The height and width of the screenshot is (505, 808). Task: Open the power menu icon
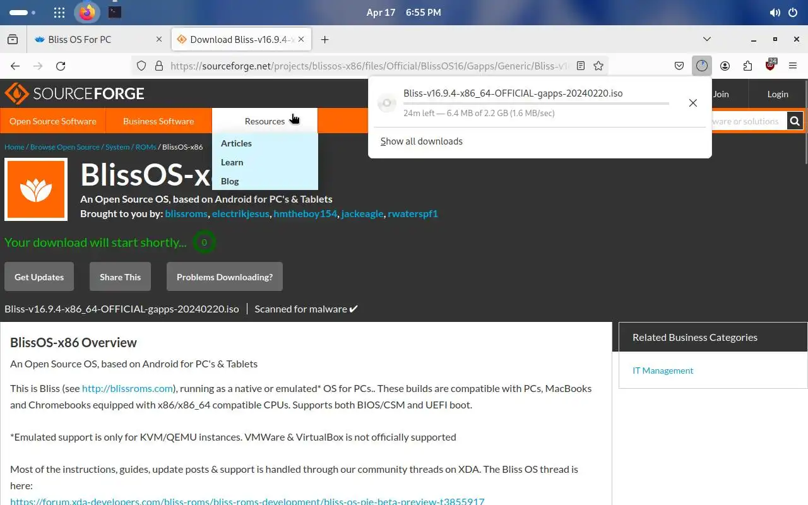point(793,13)
